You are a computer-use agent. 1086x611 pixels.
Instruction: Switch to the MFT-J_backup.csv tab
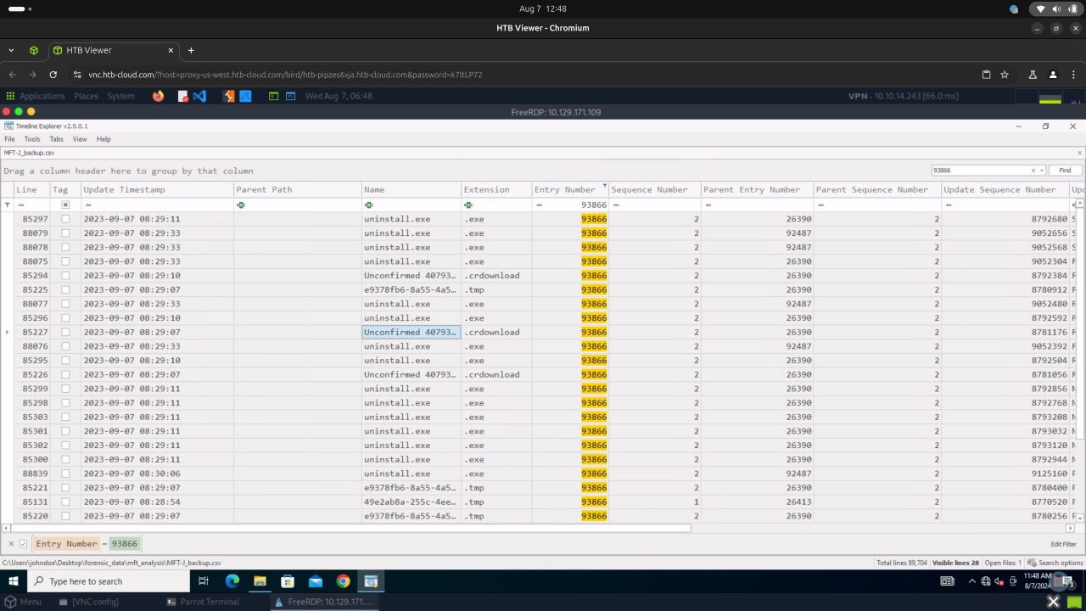[x=29, y=153]
